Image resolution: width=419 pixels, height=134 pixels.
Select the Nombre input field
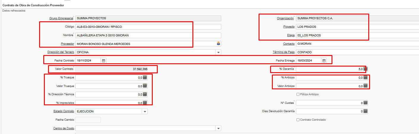click(148, 35)
